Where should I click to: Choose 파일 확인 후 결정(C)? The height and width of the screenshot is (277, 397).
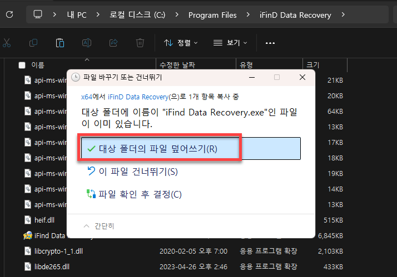[134, 194]
